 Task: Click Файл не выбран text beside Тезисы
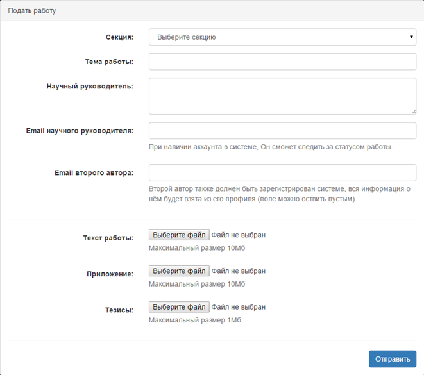[238, 307]
